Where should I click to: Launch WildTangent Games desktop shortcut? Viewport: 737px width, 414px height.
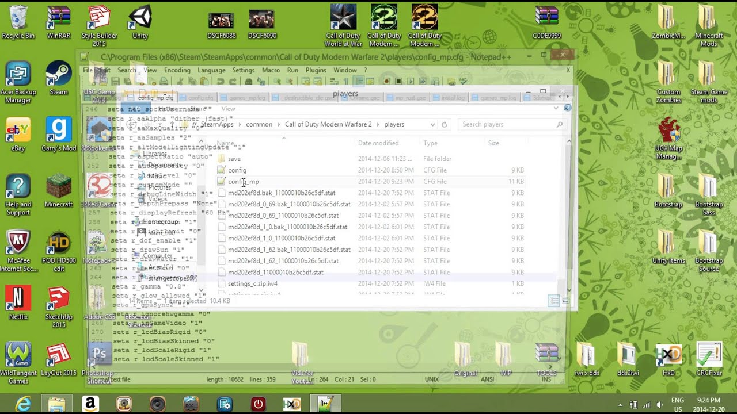coord(18,363)
